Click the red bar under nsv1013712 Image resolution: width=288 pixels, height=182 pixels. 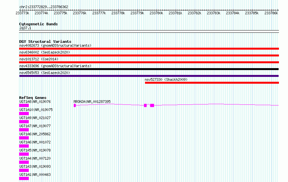point(149,62)
